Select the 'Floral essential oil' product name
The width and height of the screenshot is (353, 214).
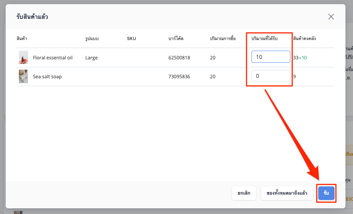53,58
